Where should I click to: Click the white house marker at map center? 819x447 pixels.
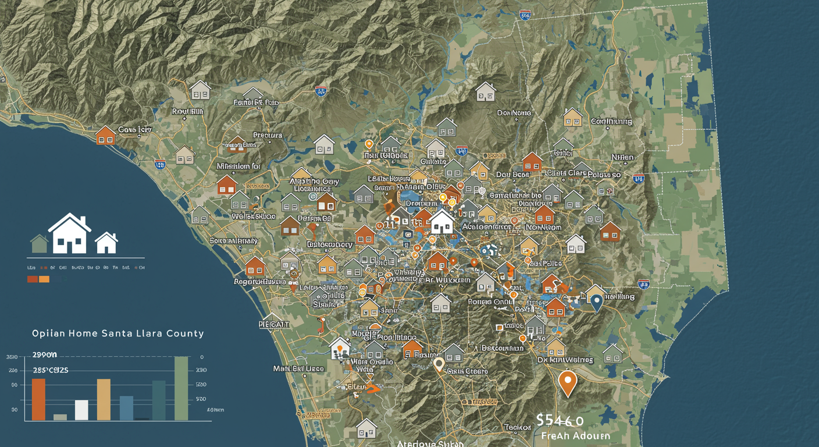tap(441, 222)
